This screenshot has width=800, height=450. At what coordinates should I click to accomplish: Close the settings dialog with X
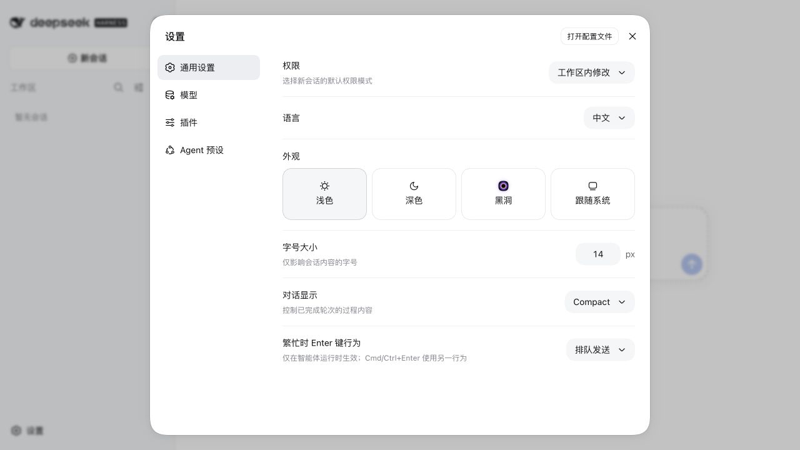(632, 36)
